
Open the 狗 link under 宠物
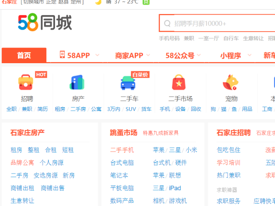[213, 109]
